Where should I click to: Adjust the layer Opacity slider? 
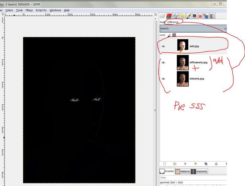(x=193, y=29)
